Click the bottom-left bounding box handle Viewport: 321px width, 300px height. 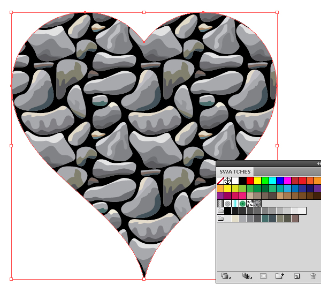pyautogui.click(x=11, y=279)
